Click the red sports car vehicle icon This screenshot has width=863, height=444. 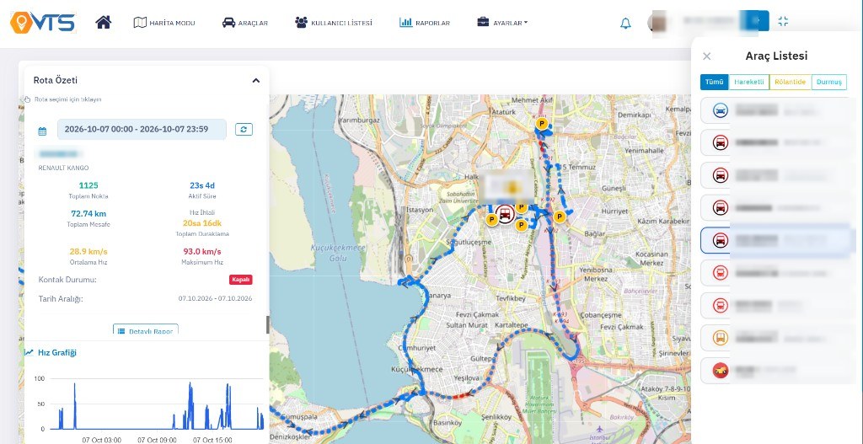tap(720, 370)
